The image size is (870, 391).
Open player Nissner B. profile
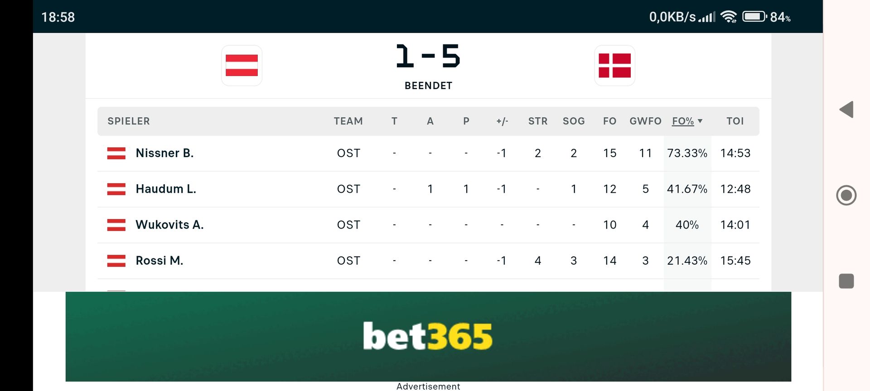click(x=164, y=153)
